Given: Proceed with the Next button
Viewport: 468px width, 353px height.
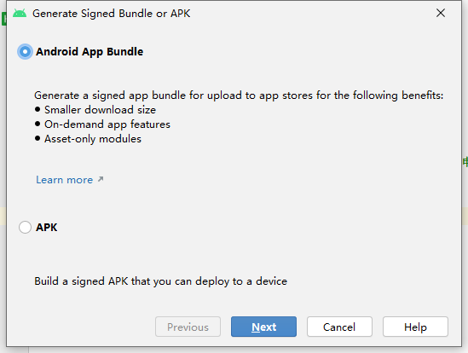Looking at the screenshot, I should point(264,327).
